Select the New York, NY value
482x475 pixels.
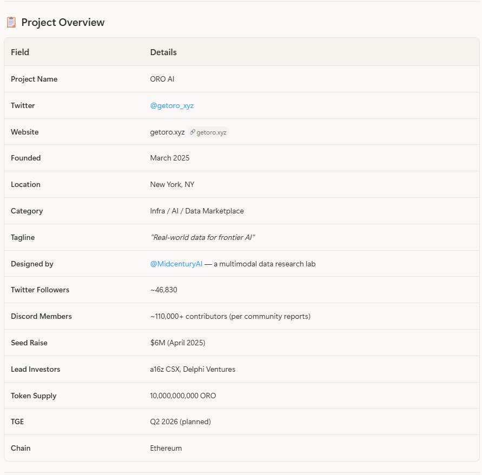pos(172,184)
